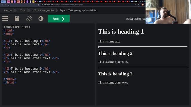Select the Deutsch pinned browser tab
The image size is (191, 107).
click(3, 1)
